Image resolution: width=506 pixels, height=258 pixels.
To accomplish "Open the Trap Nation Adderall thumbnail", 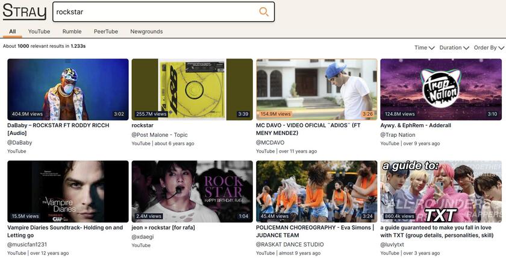I will tap(441, 89).
